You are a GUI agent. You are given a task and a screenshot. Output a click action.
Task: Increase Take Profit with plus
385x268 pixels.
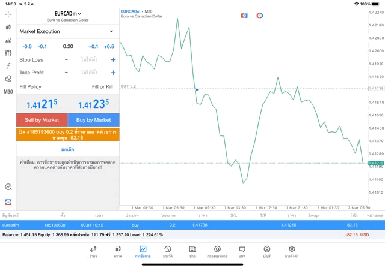point(113,73)
